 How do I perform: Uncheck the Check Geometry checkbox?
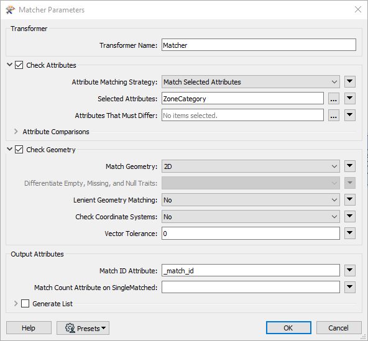(19, 150)
